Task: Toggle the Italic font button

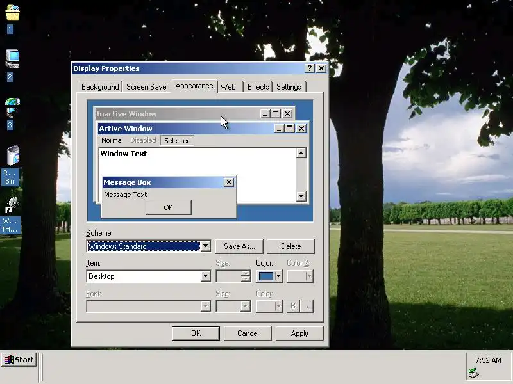Action: coord(307,306)
